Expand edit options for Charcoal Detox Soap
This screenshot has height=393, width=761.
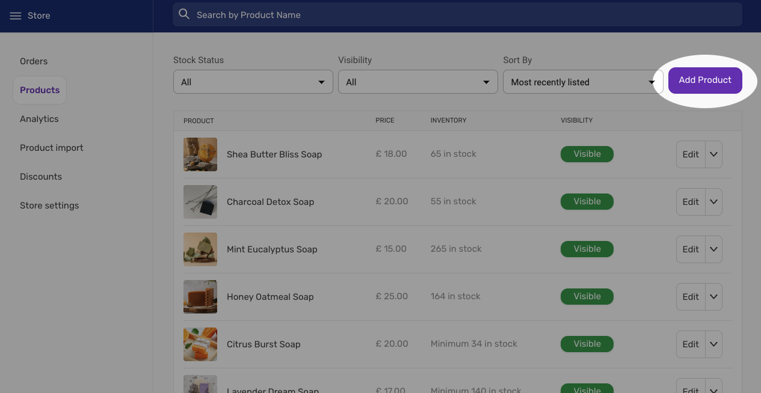click(x=713, y=202)
